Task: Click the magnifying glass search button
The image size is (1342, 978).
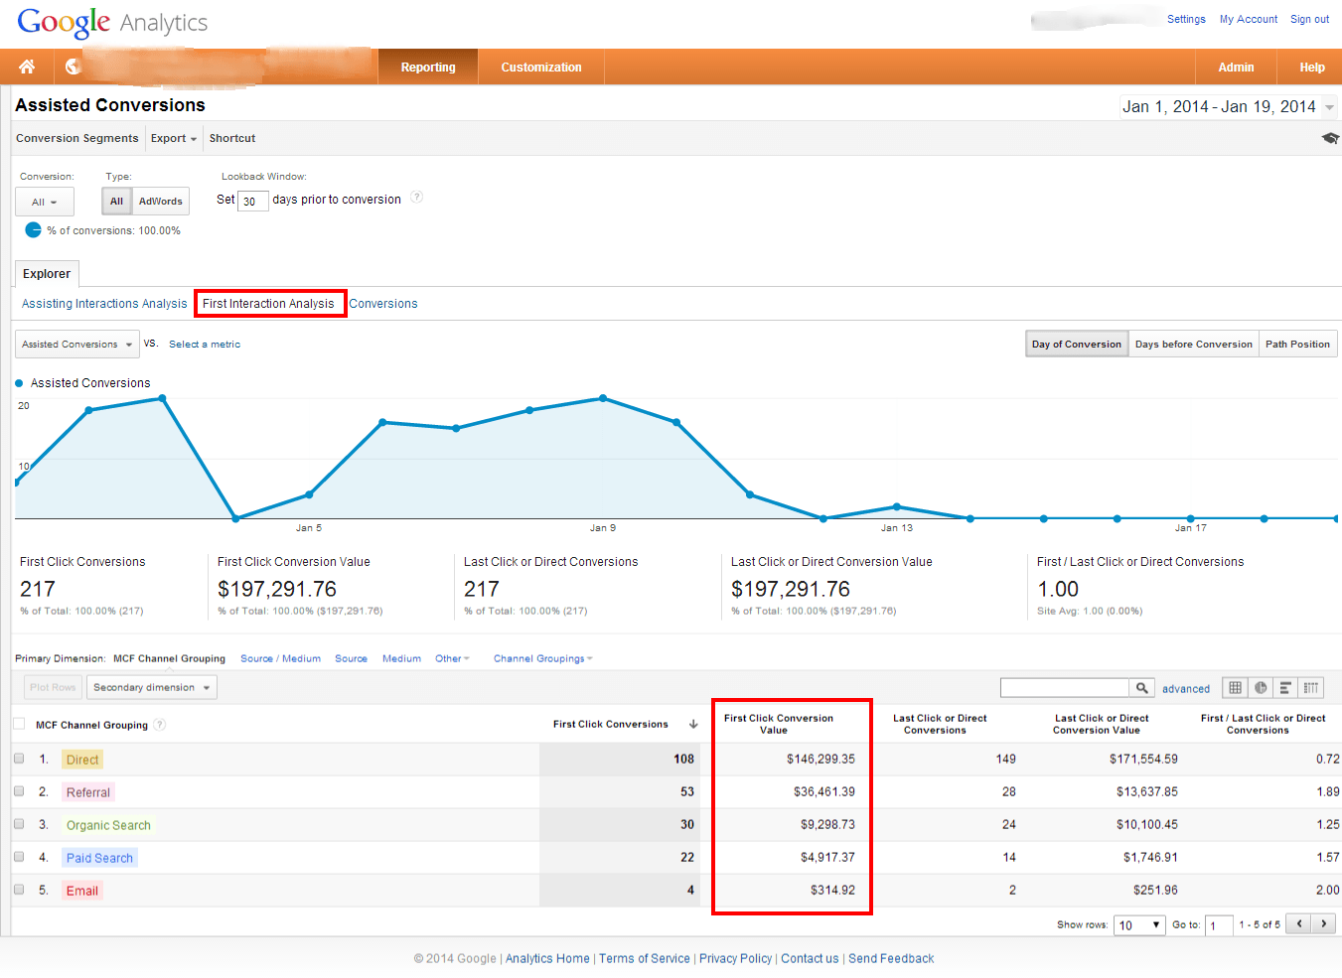Action: click(x=1142, y=688)
